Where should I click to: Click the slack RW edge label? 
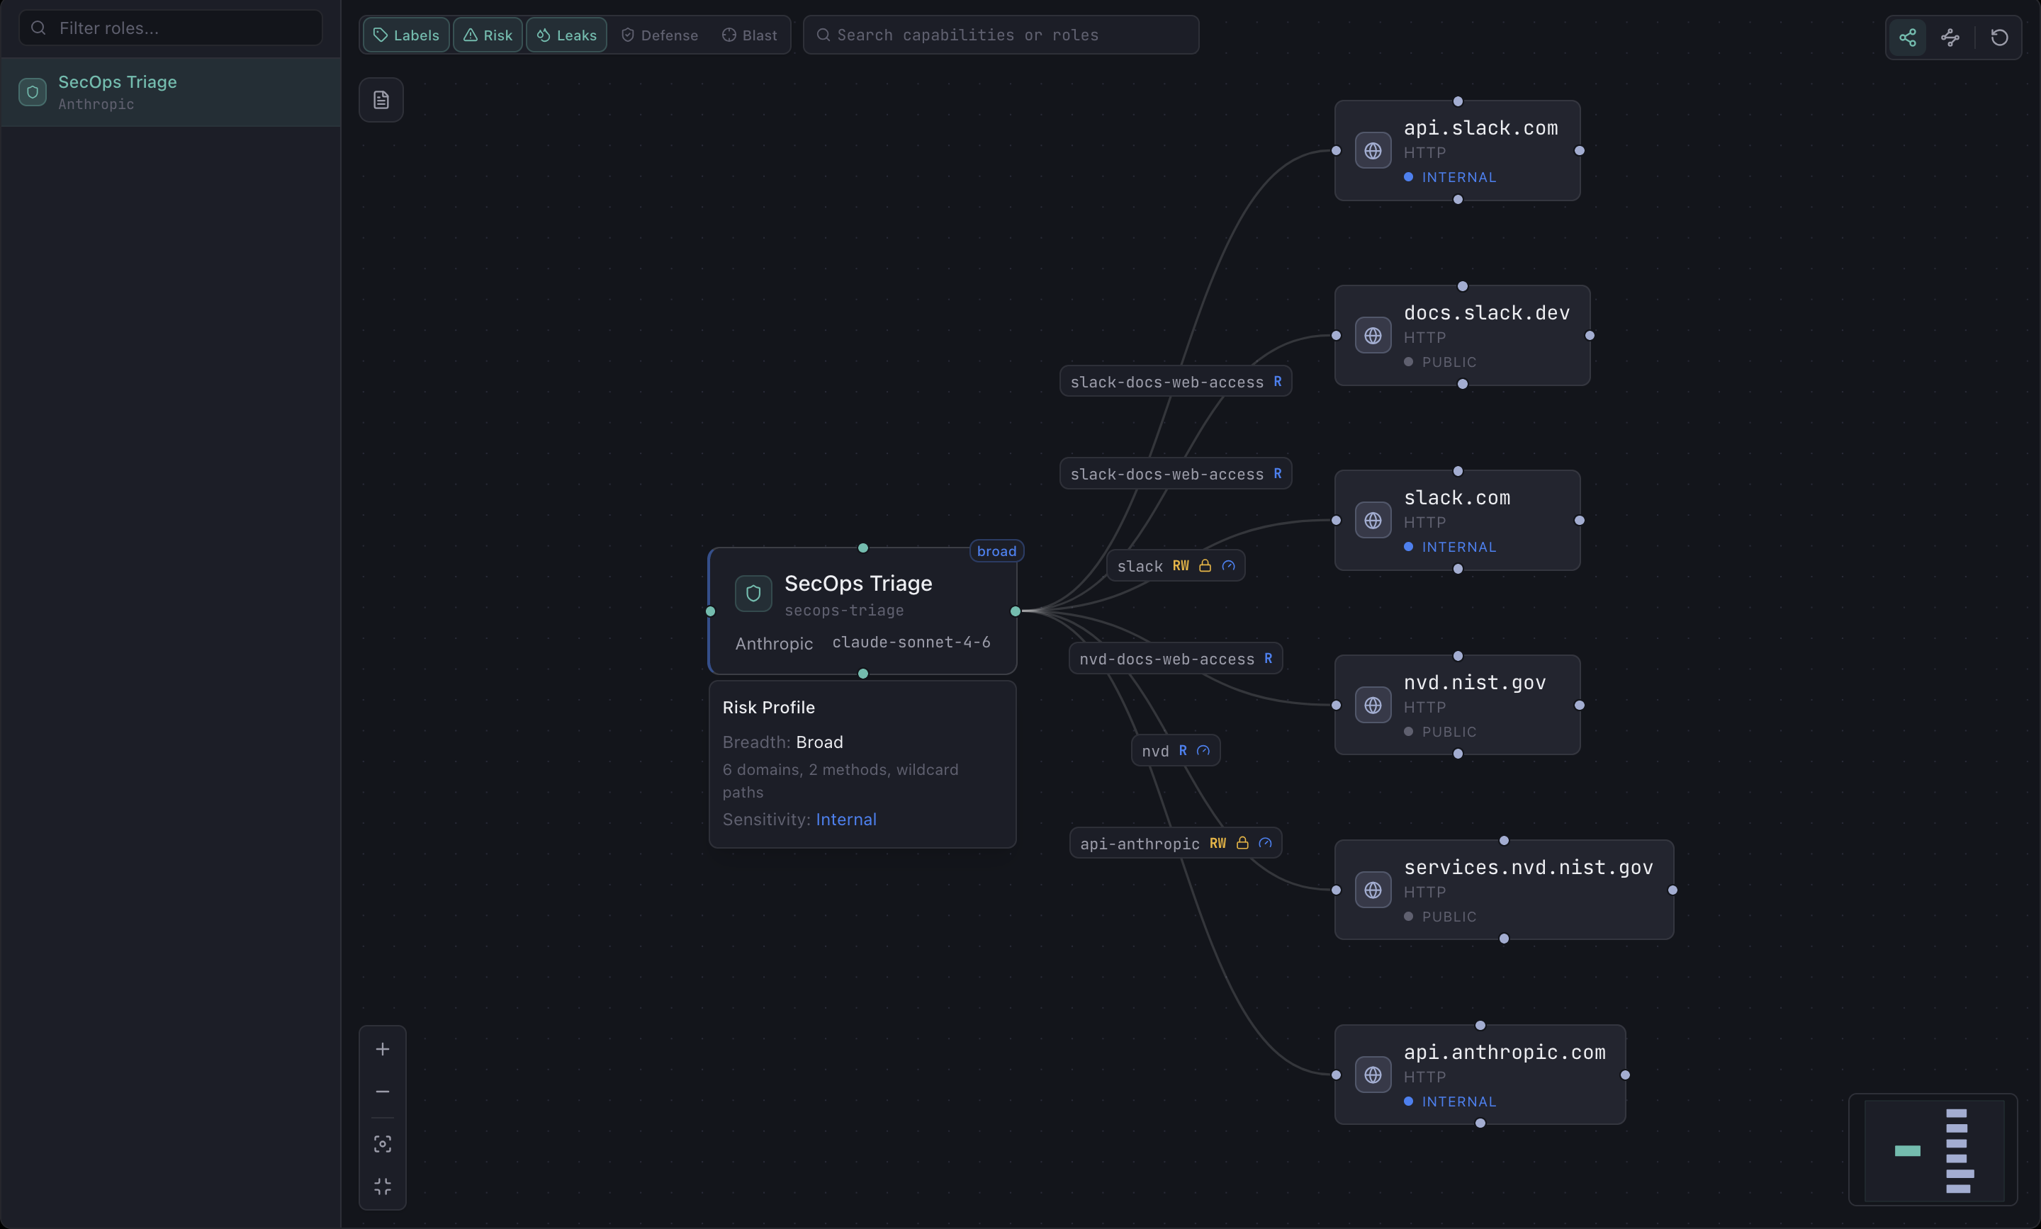[x=1176, y=566]
